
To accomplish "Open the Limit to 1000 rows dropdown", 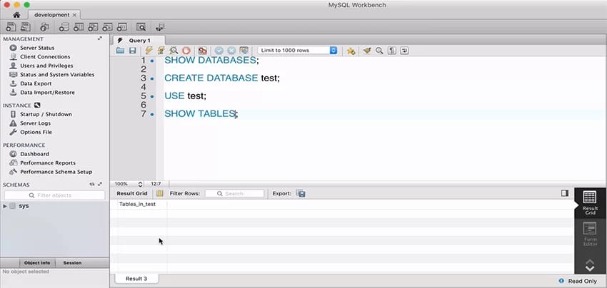I will (x=298, y=51).
